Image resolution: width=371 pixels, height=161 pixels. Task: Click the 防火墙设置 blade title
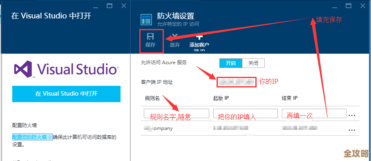(x=176, y=16)
